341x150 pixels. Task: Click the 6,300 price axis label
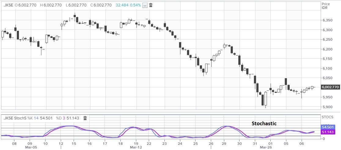(327, 30)
